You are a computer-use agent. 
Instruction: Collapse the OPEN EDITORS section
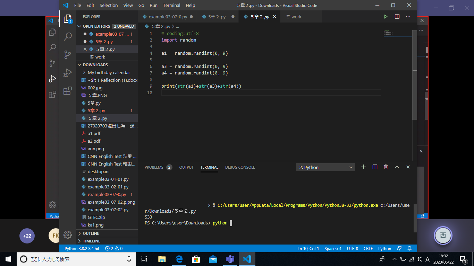[x=79, y=26]
